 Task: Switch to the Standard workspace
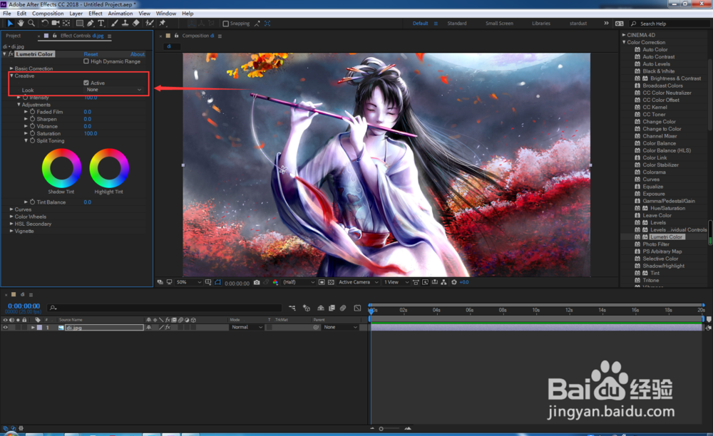tap(457, 24)
